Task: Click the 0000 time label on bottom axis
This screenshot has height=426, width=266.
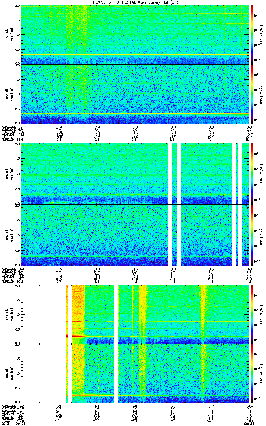Action: 248,421
